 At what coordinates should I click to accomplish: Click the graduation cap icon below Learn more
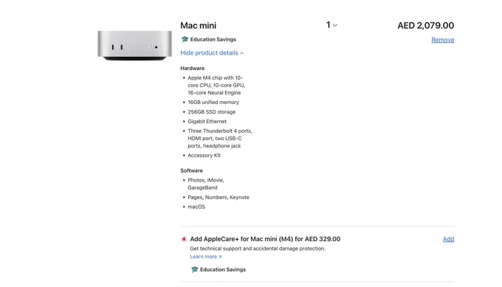point(194,270)
